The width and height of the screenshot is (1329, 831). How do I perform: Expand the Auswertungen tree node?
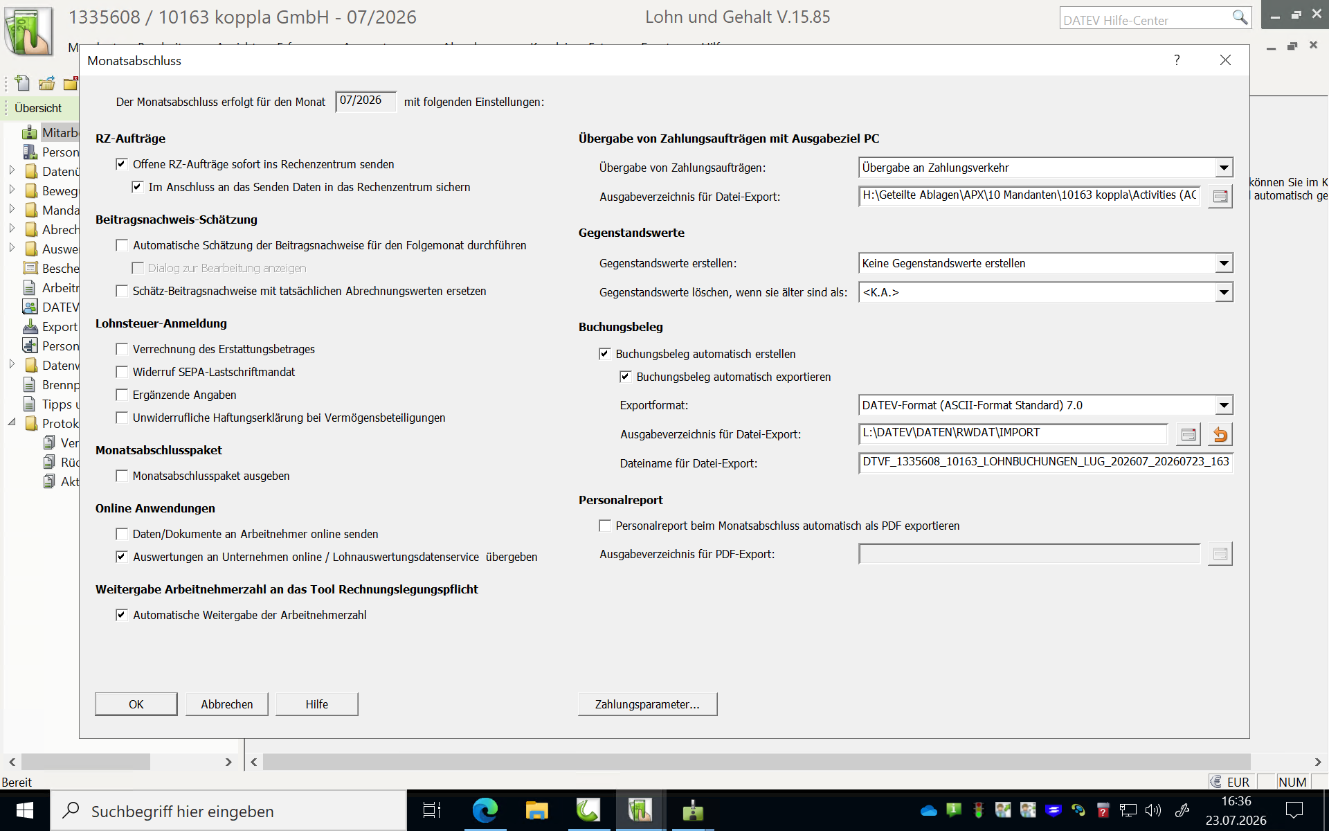coord(12,247)
